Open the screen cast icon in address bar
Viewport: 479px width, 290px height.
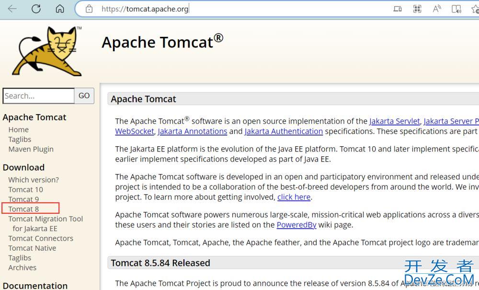tap(398, 9)
